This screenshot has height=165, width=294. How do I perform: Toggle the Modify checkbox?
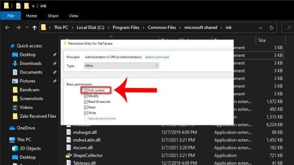[x=86, y=96]
